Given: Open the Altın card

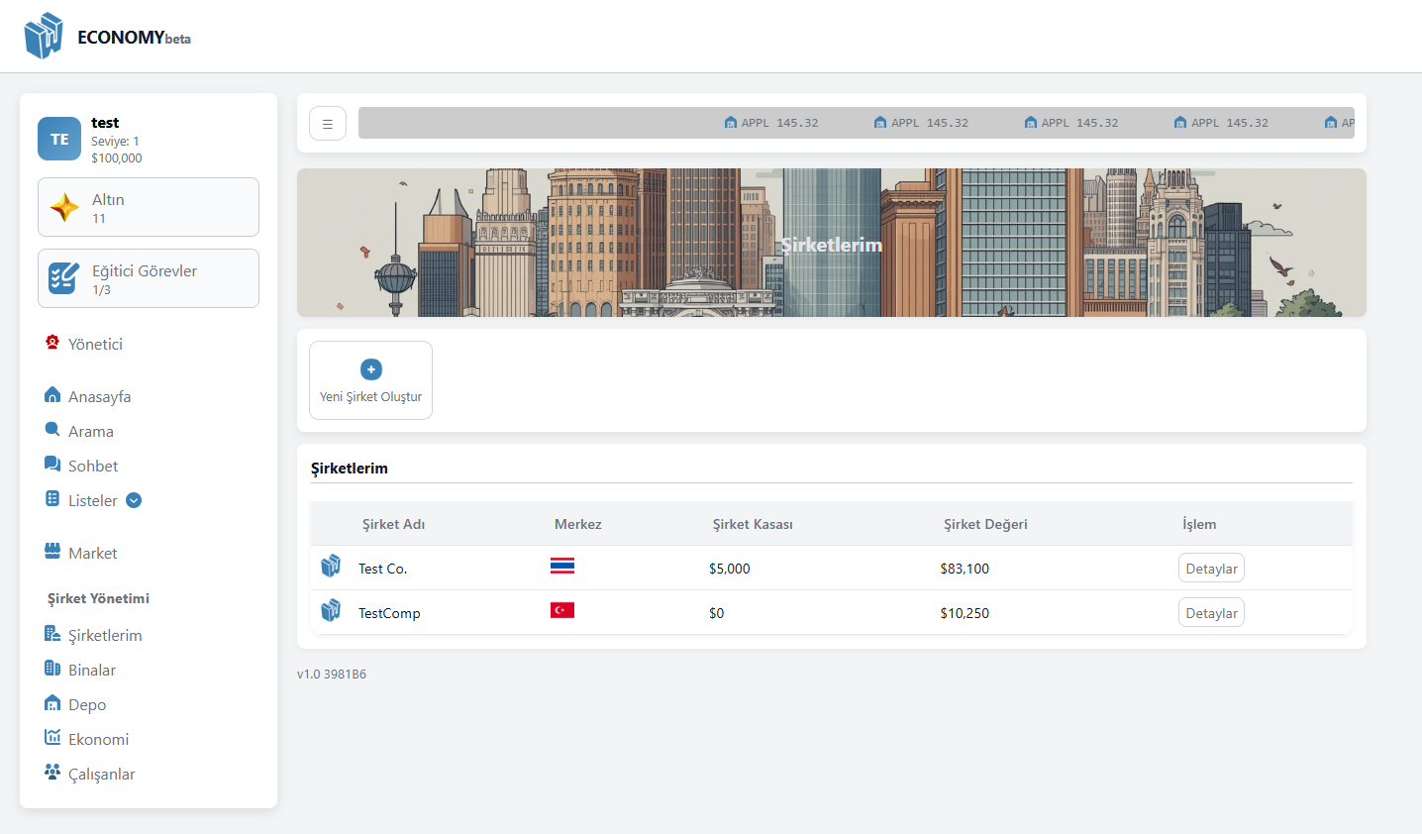Looking at the screenshot, I should pos(149,207).
